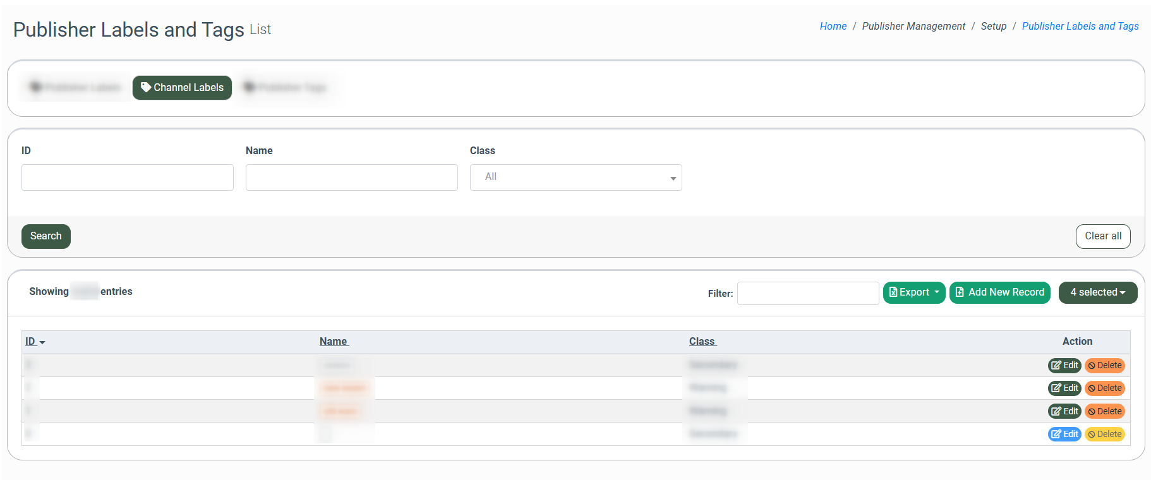The image size is (1151, 480).
Task: Click Delete button in first table row
Action: coord(1104,366)
